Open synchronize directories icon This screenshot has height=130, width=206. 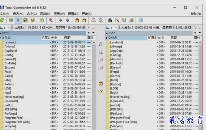pos(124,20)
